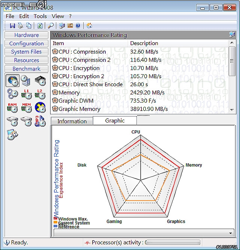Select the Memory row in list

click(x=140, y=93)
